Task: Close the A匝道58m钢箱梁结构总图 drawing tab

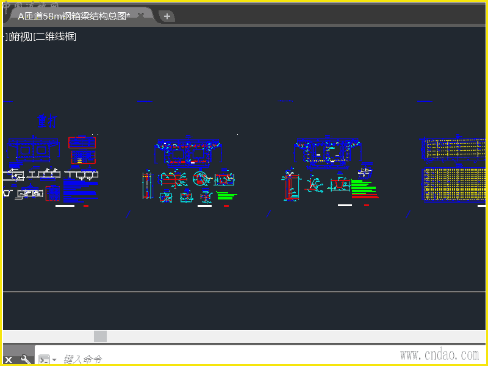Action: click(x=141, y=15)
